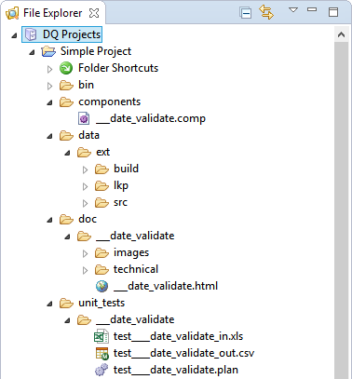The width and height of the screenshot is (352, 379).
Task: Click __date_validate folder icon under doc
Action: (84, 236)
